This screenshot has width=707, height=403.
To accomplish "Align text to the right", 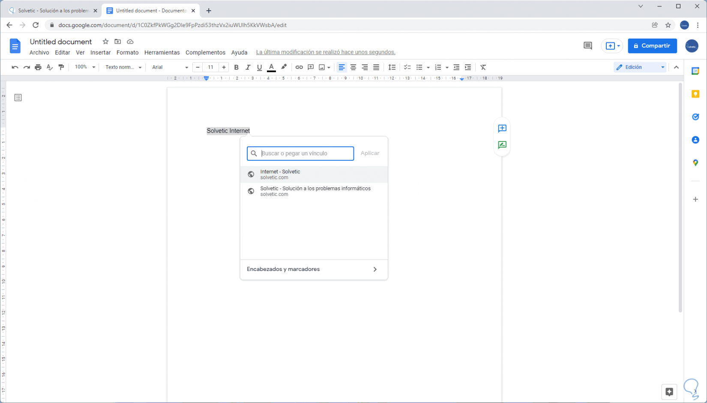I will 365,67.
